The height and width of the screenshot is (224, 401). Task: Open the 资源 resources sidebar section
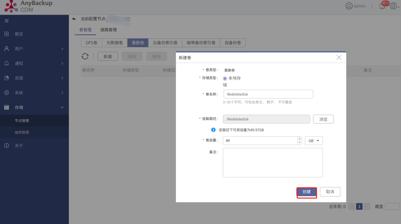point(18,78)
